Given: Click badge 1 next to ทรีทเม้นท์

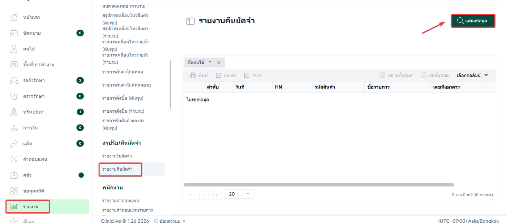Looking at the screenshot, I should [80, 112].
